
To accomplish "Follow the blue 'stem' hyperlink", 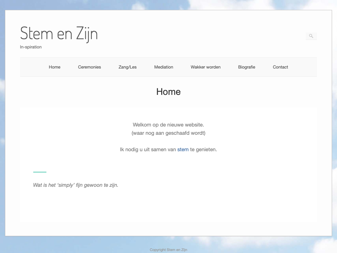I will point(183,150).
